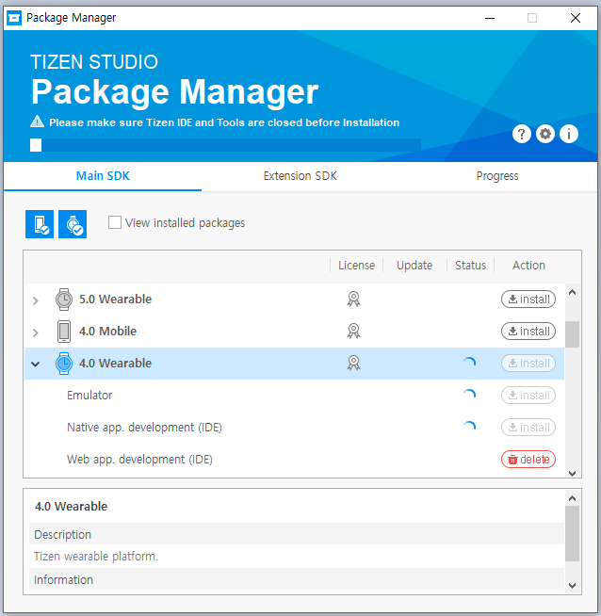Image resolution: width=601 pixels, height=616 pixels.
Task: Click description panel scrollbar down arrow
Action: (573, 585)
